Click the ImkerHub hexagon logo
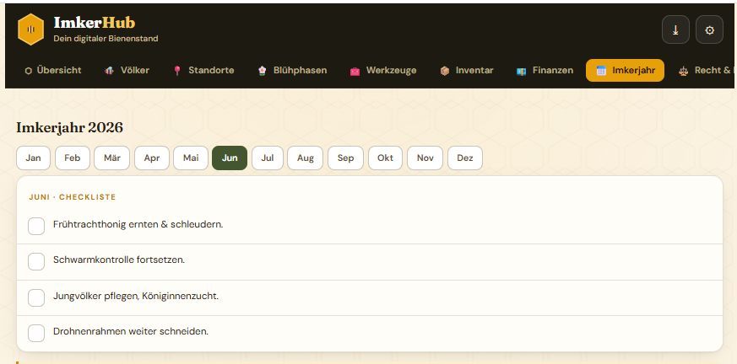The width and height of the screenshot is (737, 364). (31, 29)
